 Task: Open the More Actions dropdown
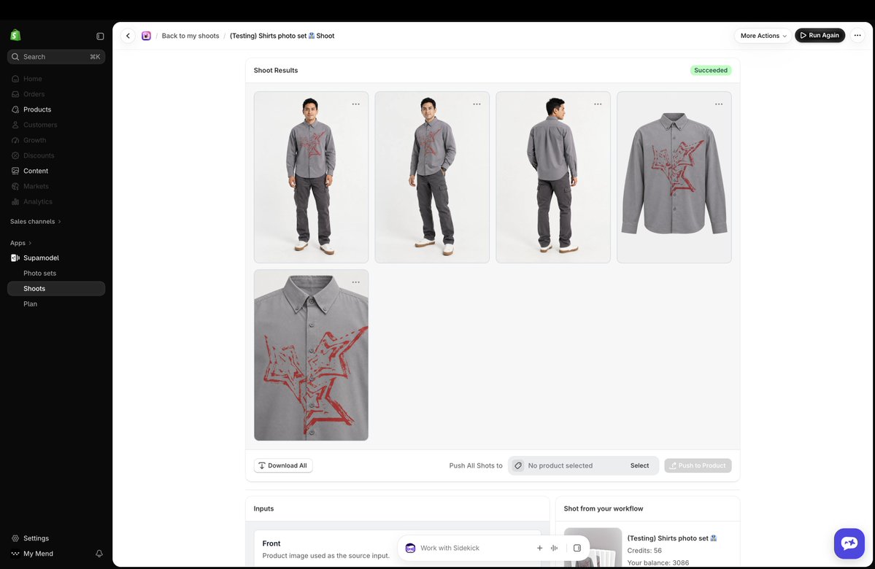pyautogui.click(x=763, y=36)
